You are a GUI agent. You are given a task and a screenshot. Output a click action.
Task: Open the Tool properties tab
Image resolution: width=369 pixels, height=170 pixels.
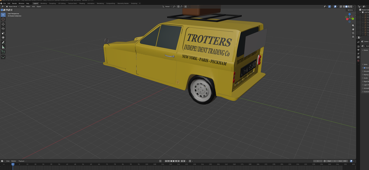(x=358, y=42)
